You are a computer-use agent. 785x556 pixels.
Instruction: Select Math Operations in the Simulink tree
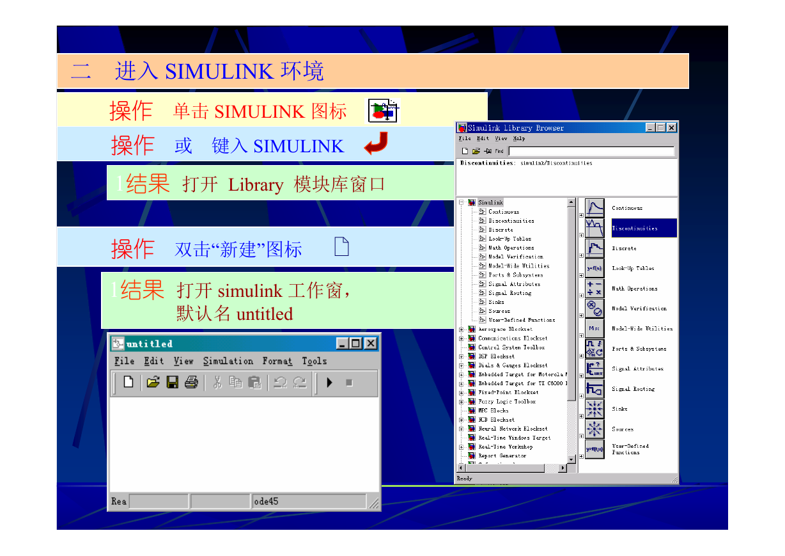pyautogui.click(x=511, y=248)
